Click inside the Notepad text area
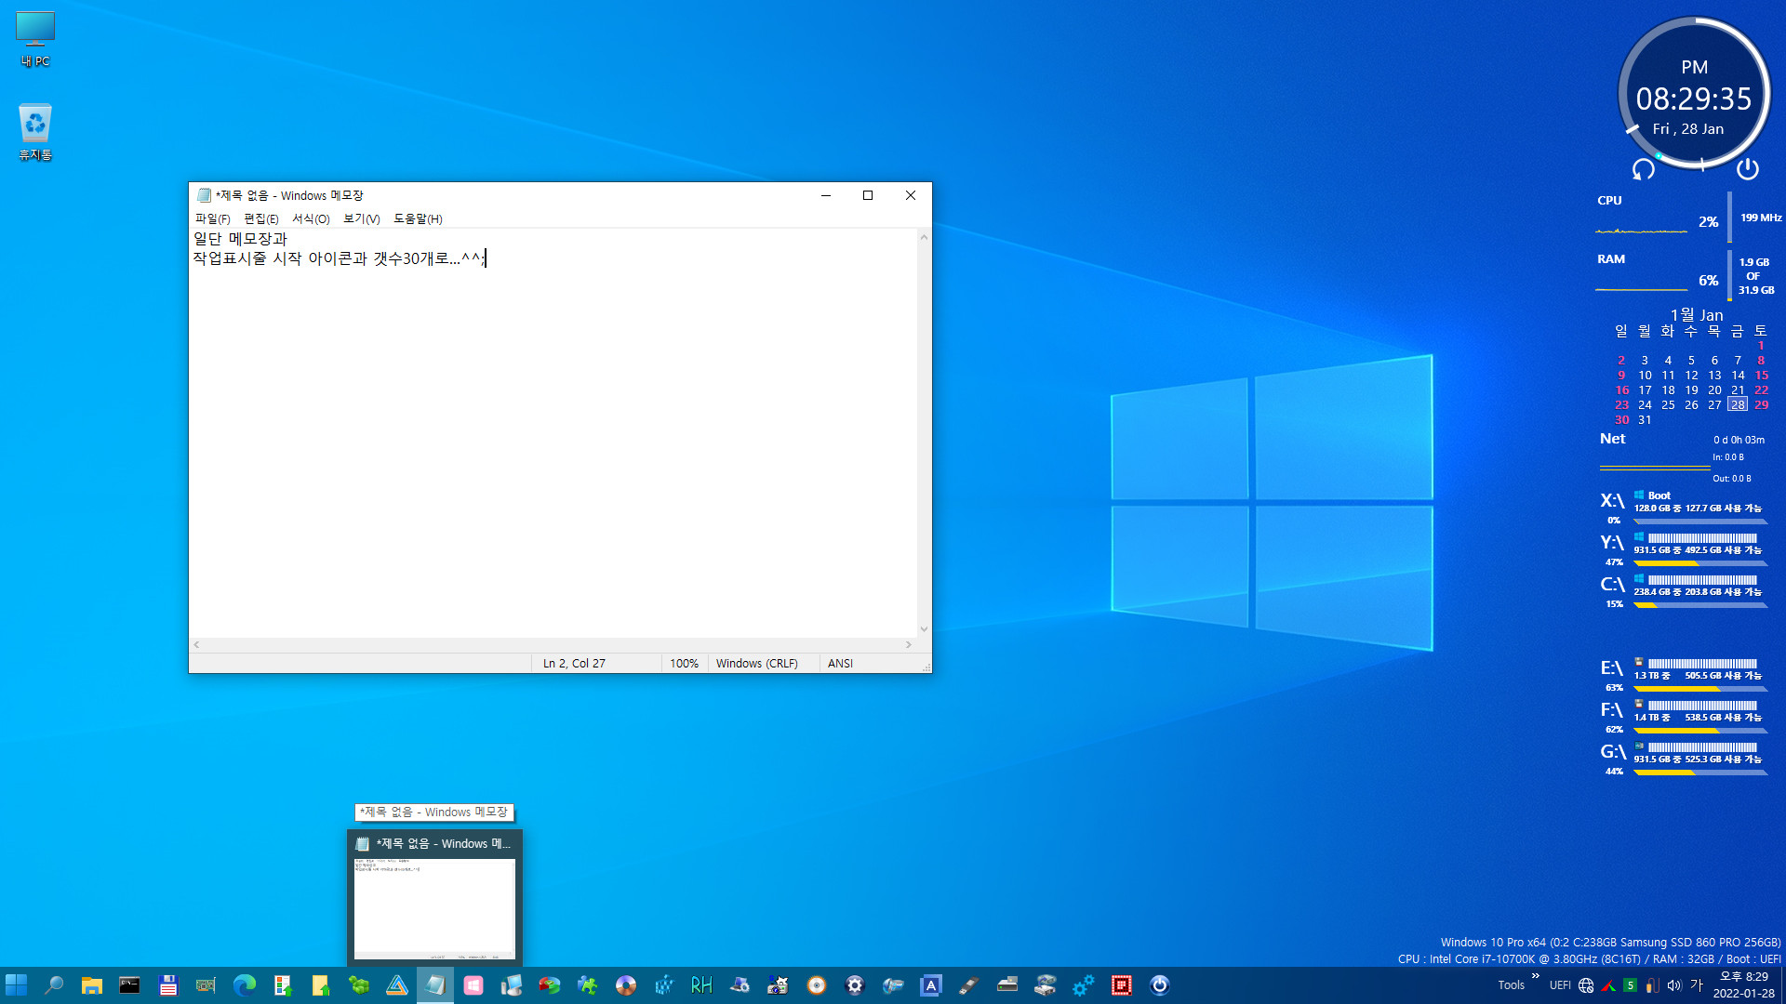 point(553,432)
